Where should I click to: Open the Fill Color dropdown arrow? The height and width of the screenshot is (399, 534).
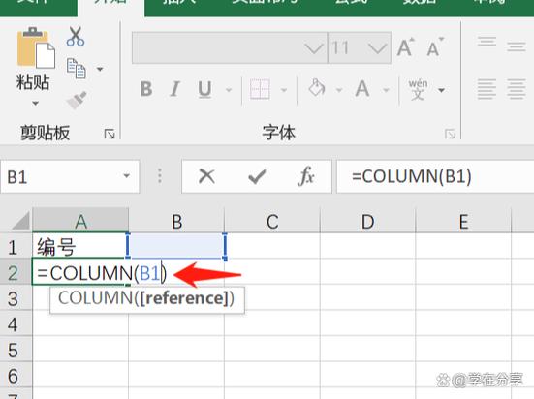pyautogui.click(x=339, y=90)
